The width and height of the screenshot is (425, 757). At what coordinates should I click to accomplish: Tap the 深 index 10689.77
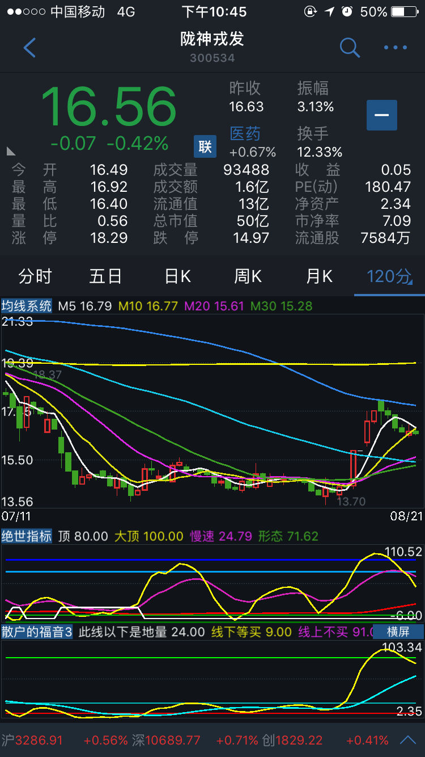(x=167, y=740)
